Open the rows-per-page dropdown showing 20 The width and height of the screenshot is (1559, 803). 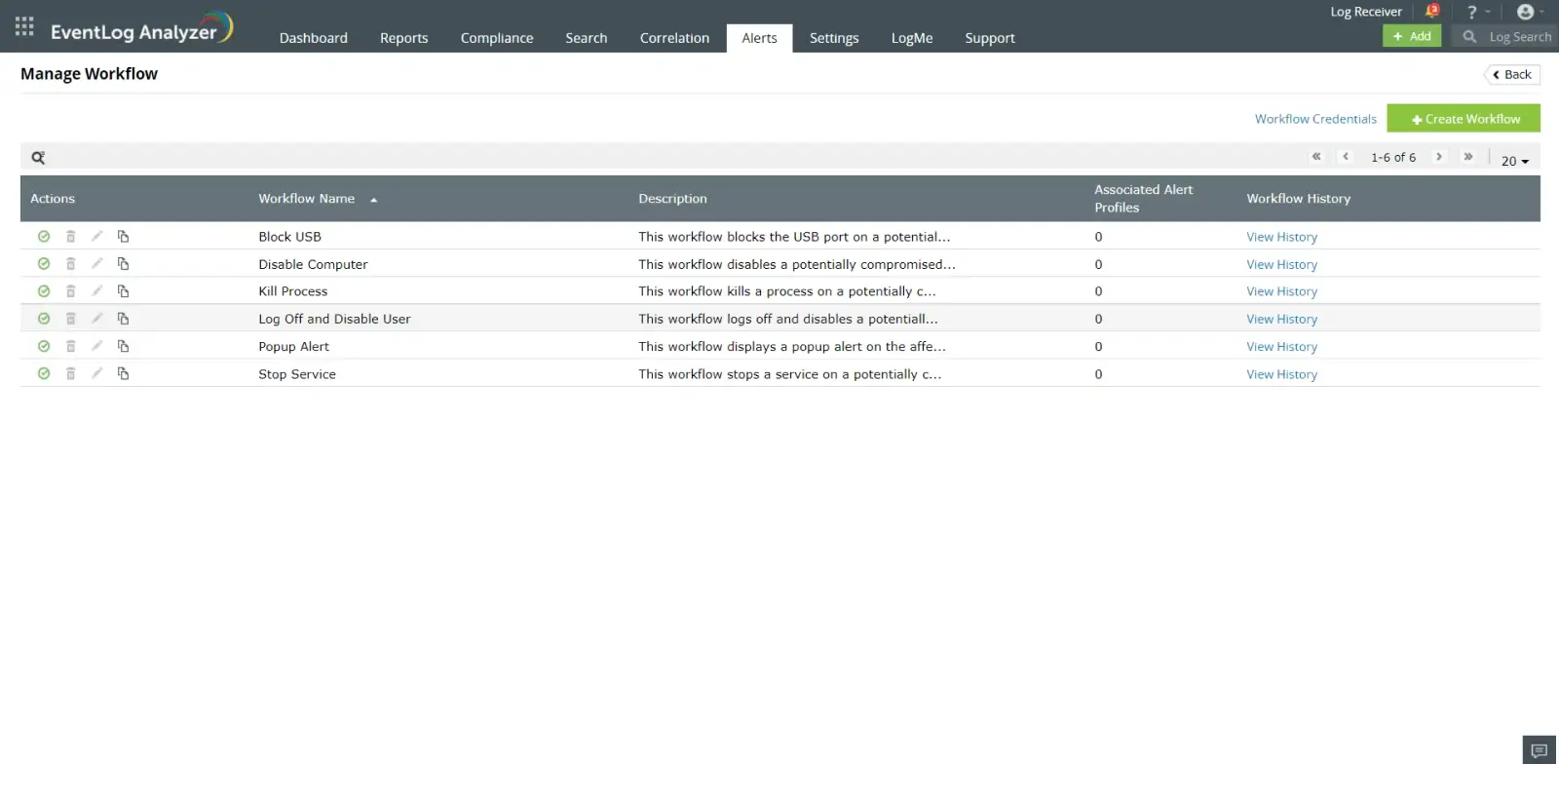[1515, 161]
